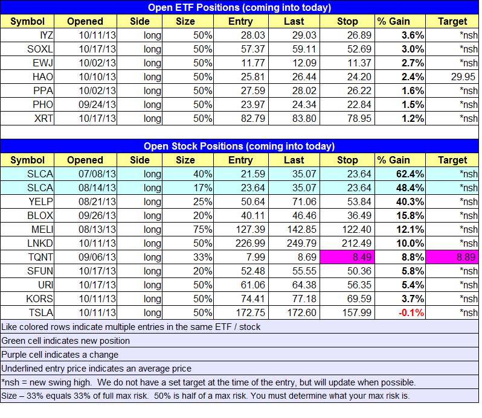This screenshot has height=418, width=482.
Task: Select the KORS symbol cell
Action: [x=27, y=299]
